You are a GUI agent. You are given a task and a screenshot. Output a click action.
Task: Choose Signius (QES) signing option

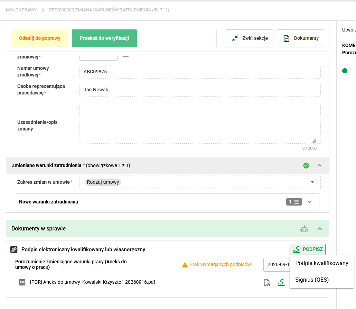[321, 280]
